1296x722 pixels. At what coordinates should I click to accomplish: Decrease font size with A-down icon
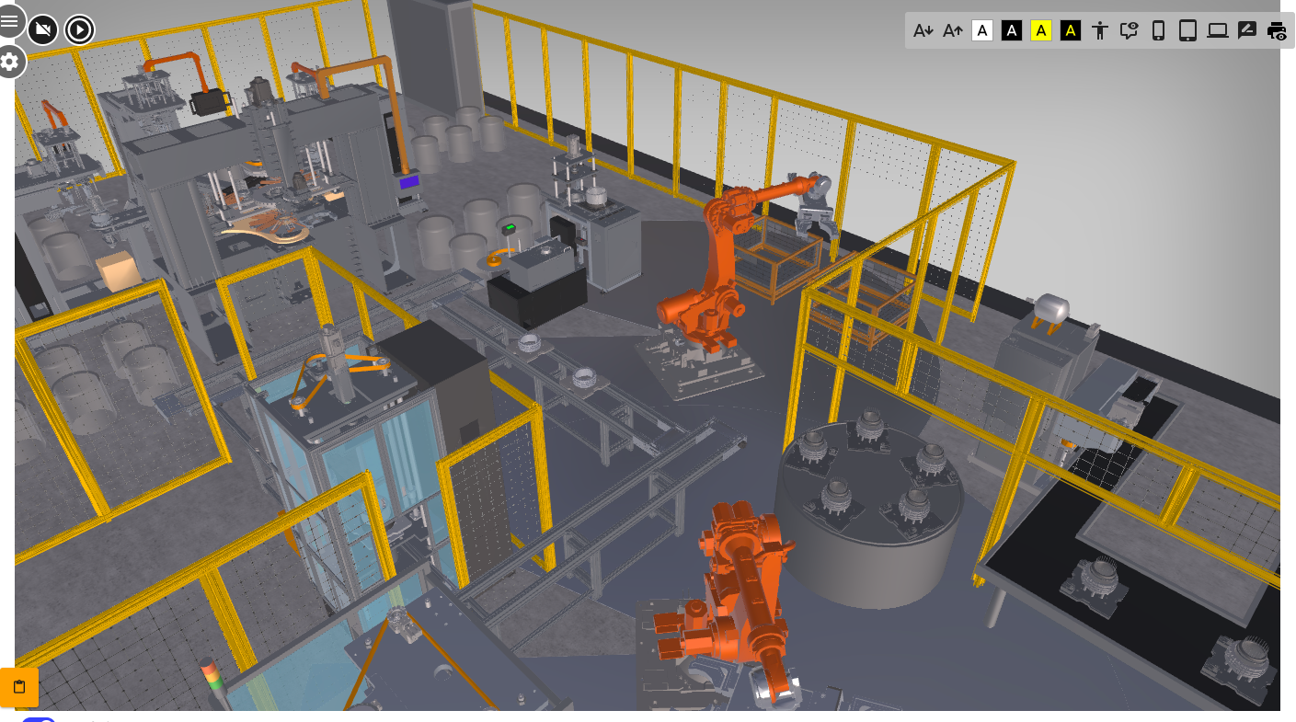click(923, 30)
